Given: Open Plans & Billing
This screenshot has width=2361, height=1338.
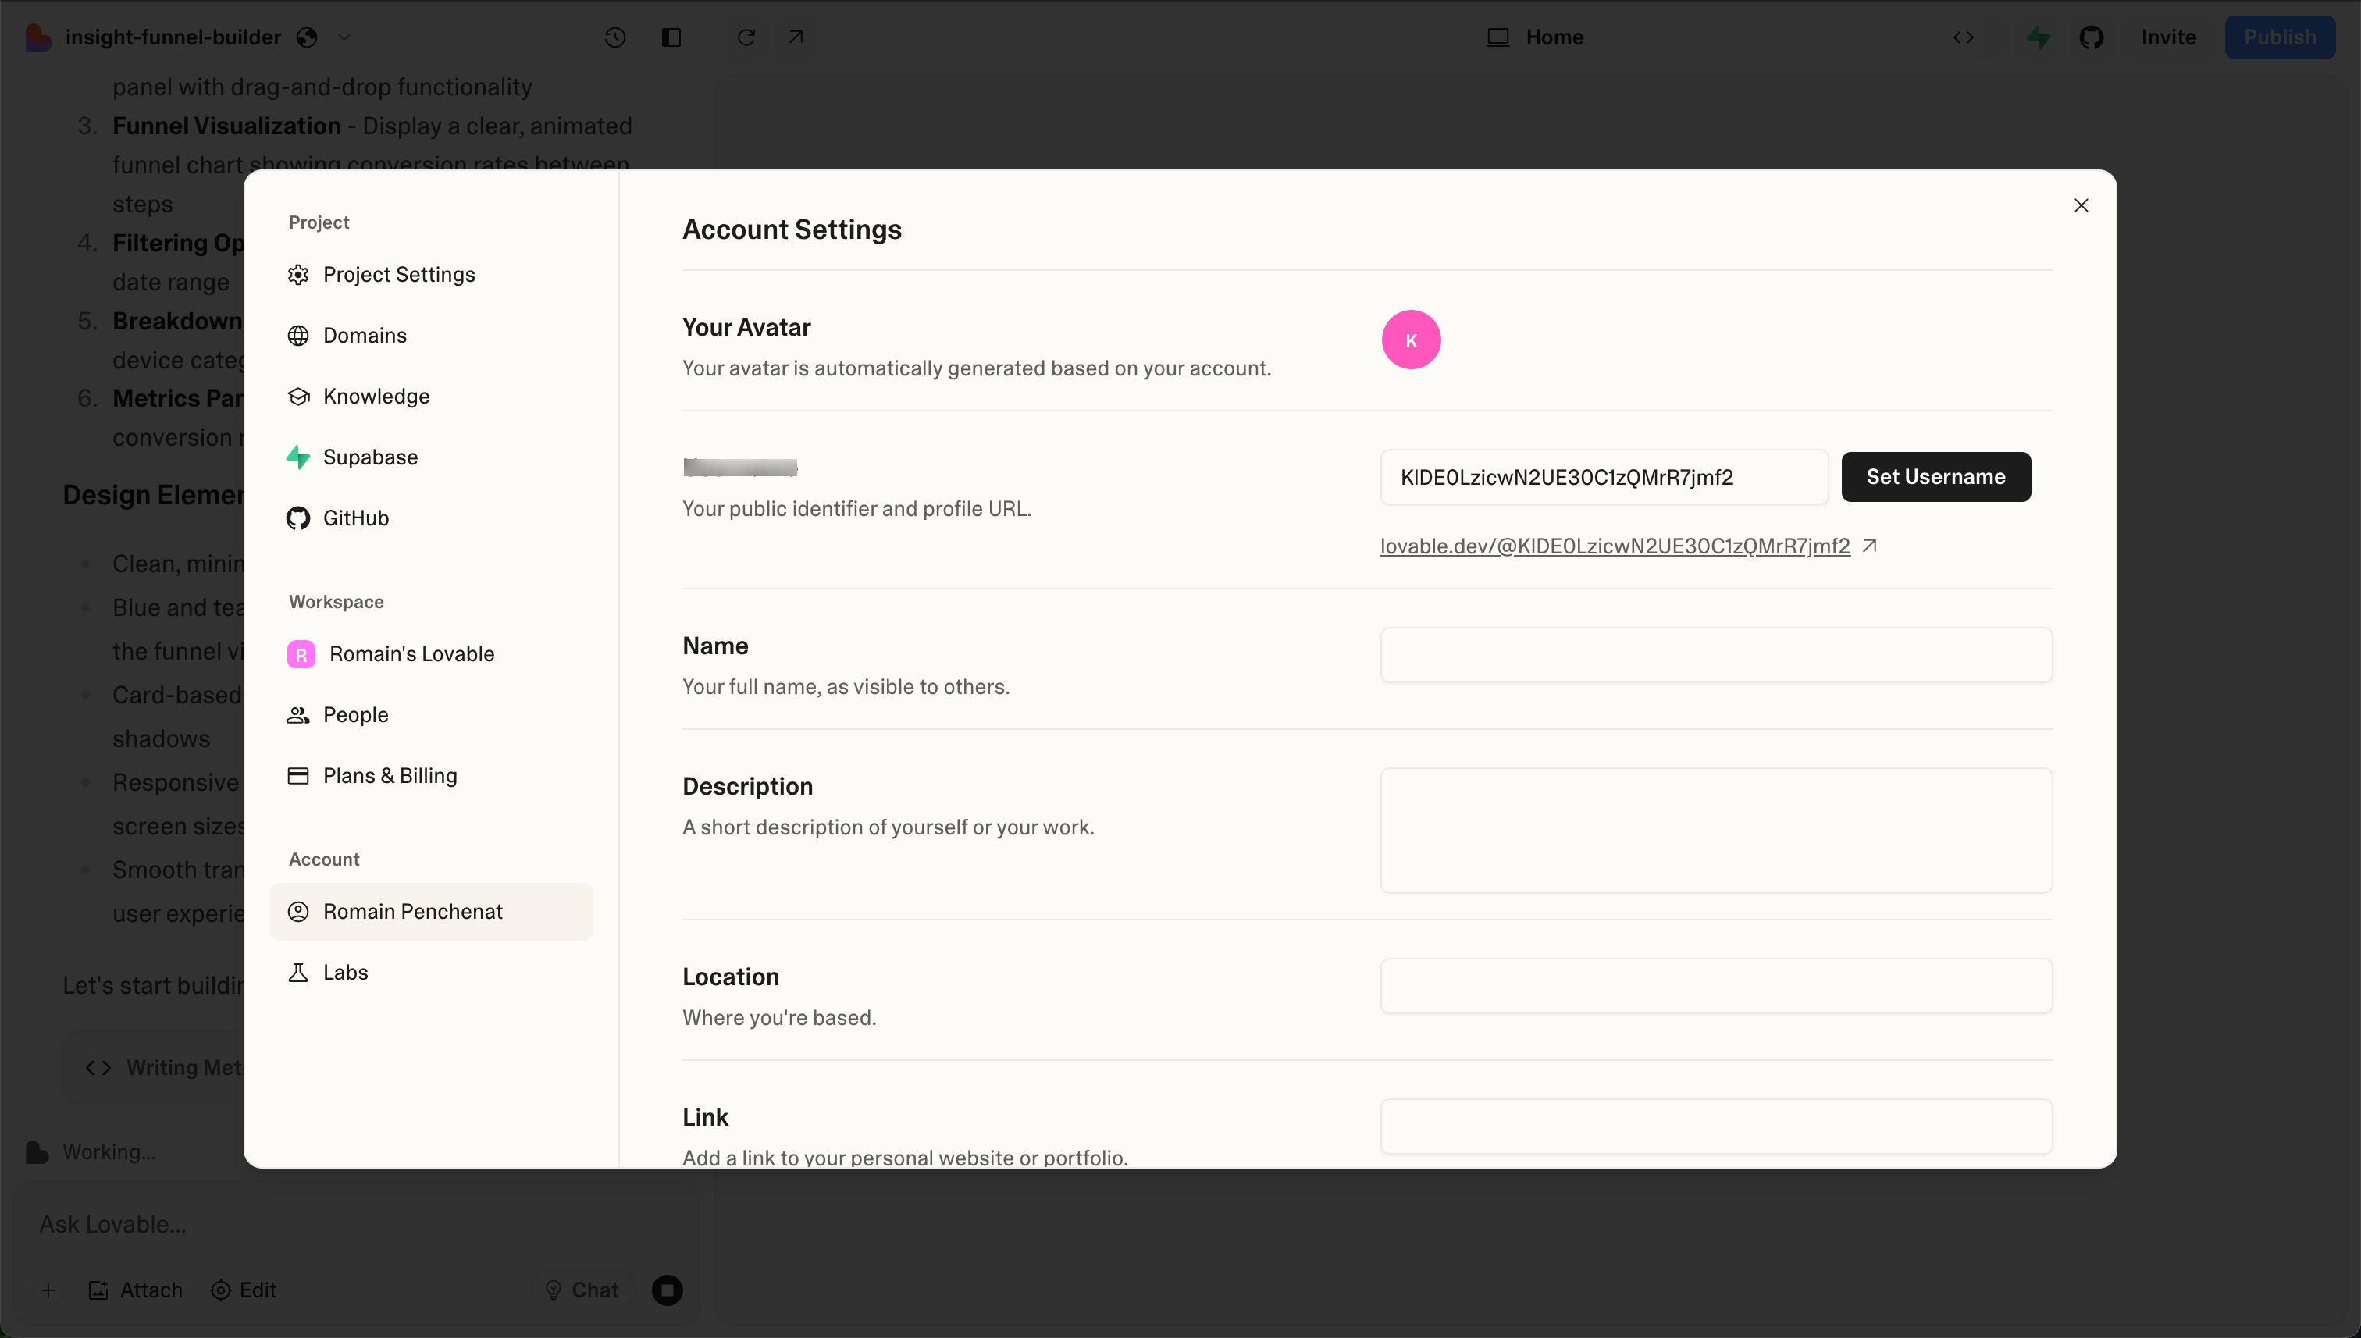Looking at the screenshot, I should coord(389,776).
